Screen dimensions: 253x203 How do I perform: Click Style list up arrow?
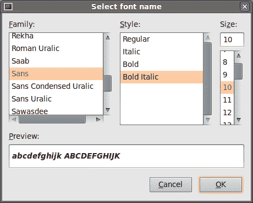tap(208, 38)
